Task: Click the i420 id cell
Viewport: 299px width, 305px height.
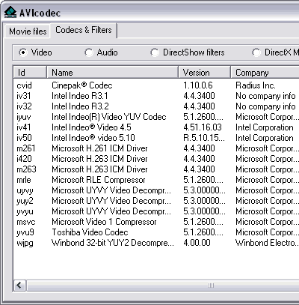Action: coord(24,159)
